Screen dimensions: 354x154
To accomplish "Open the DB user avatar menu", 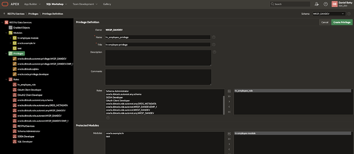I will pyautogui.click(x=334, y=4).
